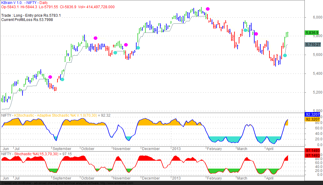
Task: Select the Stochastic %K(15,3,70,30) pane title
Action: [x=37, y=153]
